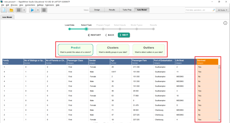Click the age value 71
Viewport: 230px width, 123px height.
112,110
